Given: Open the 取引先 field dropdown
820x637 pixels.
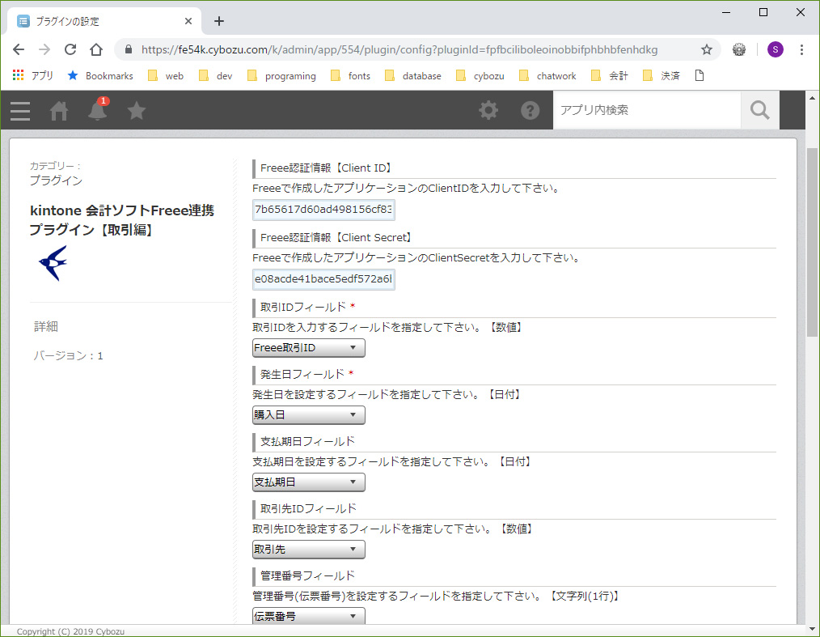Looking at the screenshot, I should 309,549.
